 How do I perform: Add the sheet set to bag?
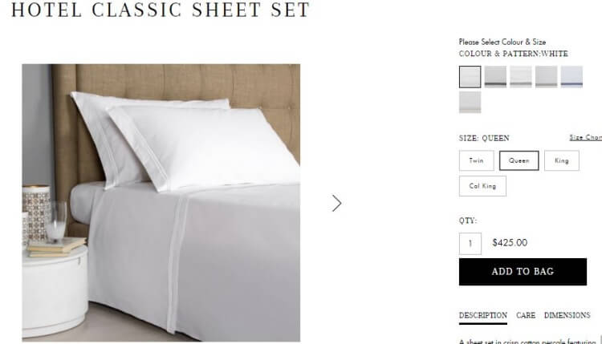click(523, 272)
